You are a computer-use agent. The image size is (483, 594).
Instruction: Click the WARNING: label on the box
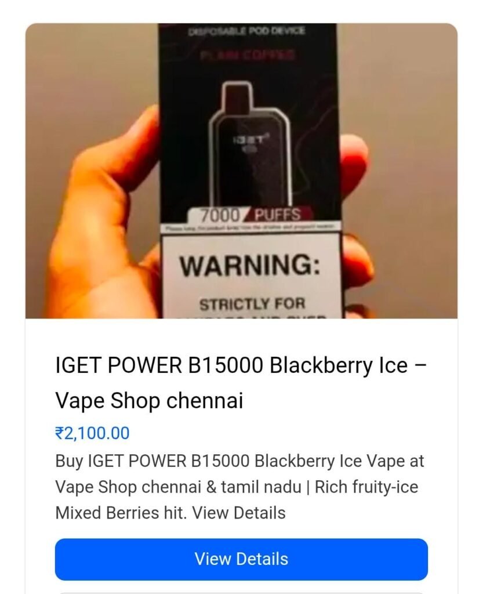(x=250, y=266)
